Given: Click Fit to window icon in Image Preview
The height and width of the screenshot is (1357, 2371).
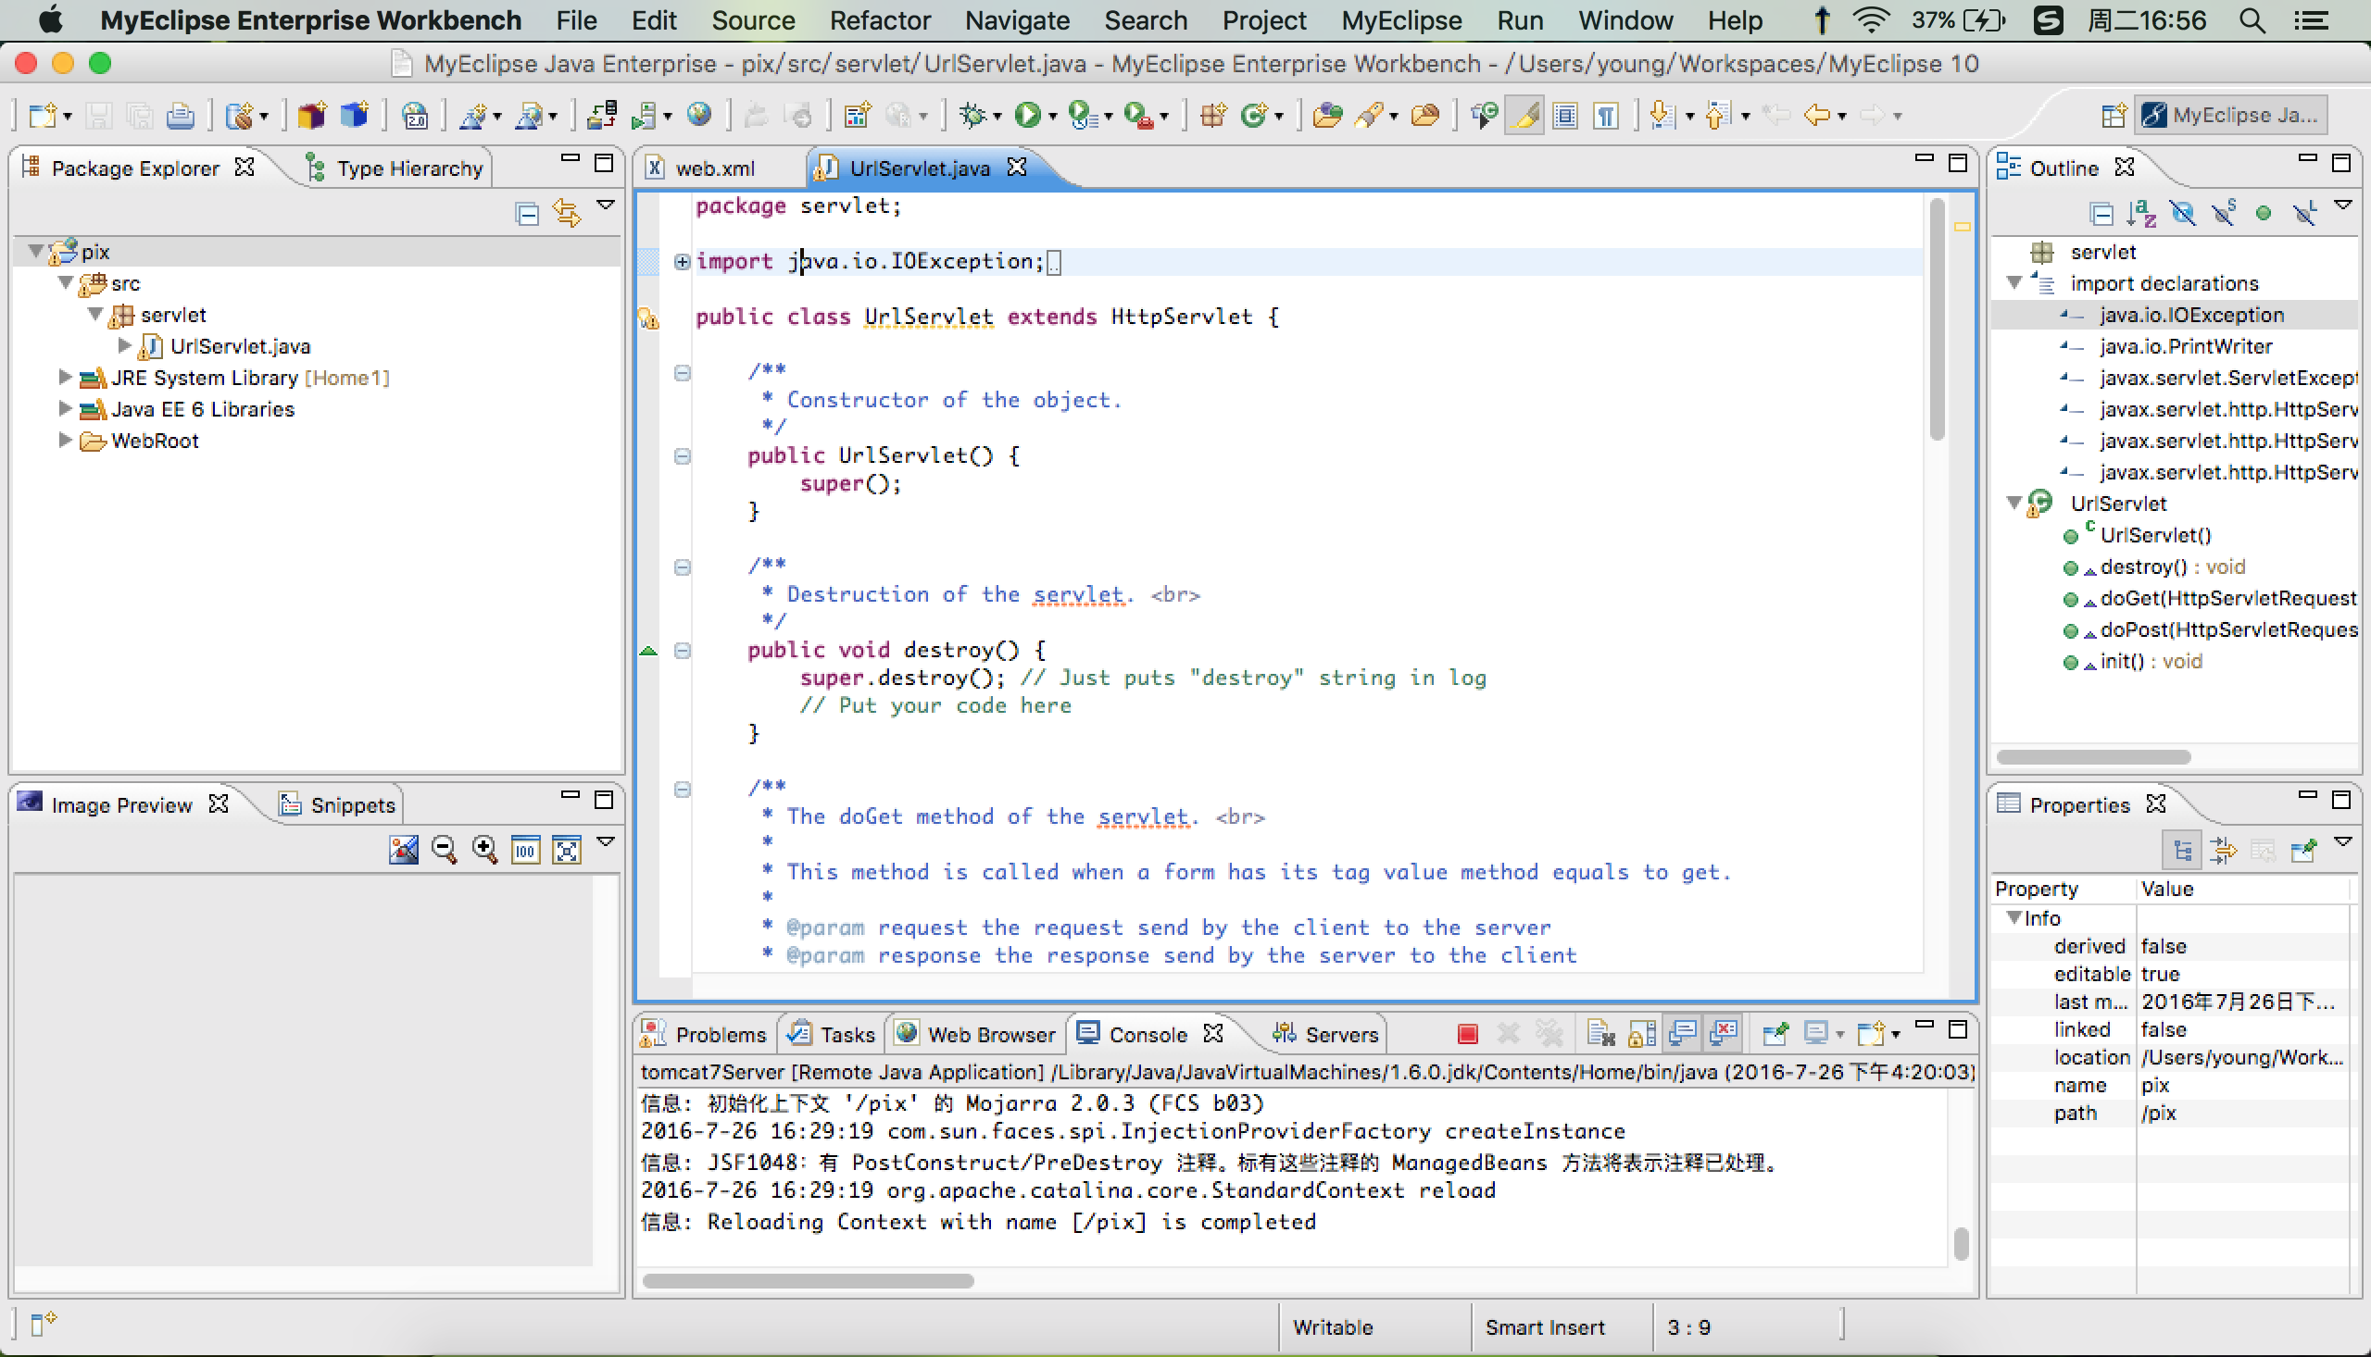Looking at the screenshot, I should coord(567,849).
